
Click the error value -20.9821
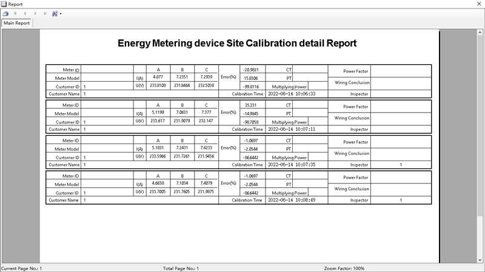click(x=250, y=70)
